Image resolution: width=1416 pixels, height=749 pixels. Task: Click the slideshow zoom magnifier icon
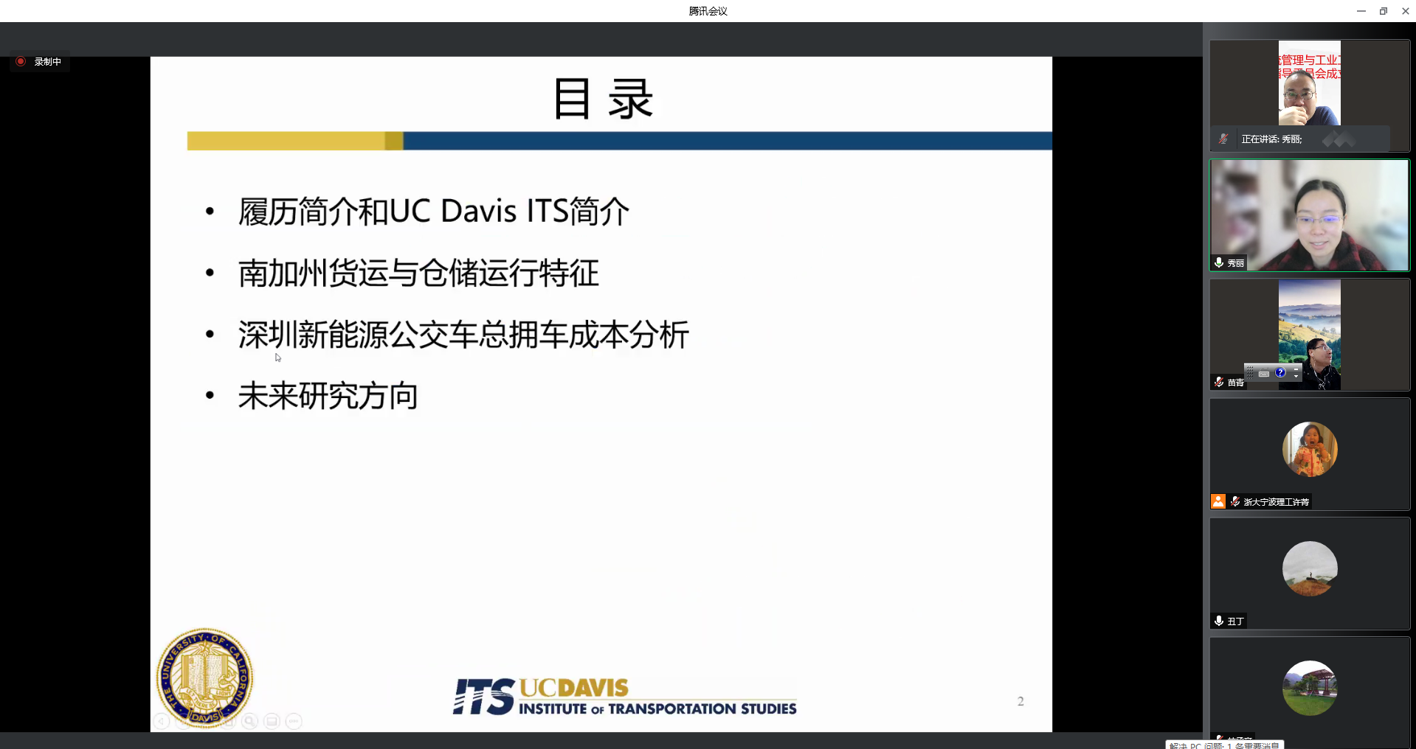pyautogui.click(x=249, y=721)
